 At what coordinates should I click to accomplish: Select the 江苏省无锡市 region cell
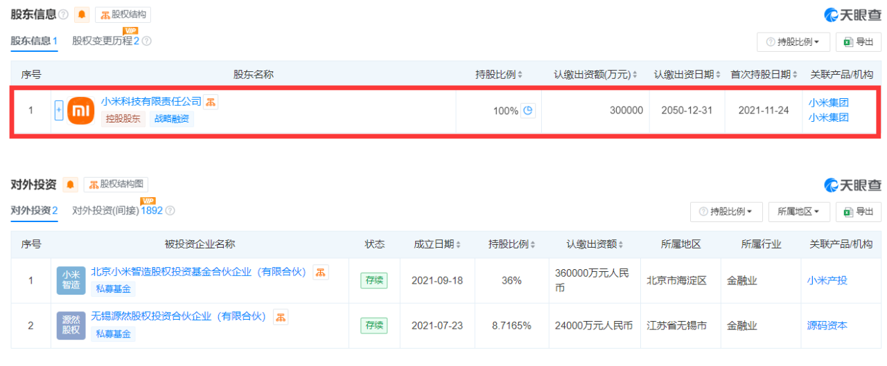coord(681,325)
